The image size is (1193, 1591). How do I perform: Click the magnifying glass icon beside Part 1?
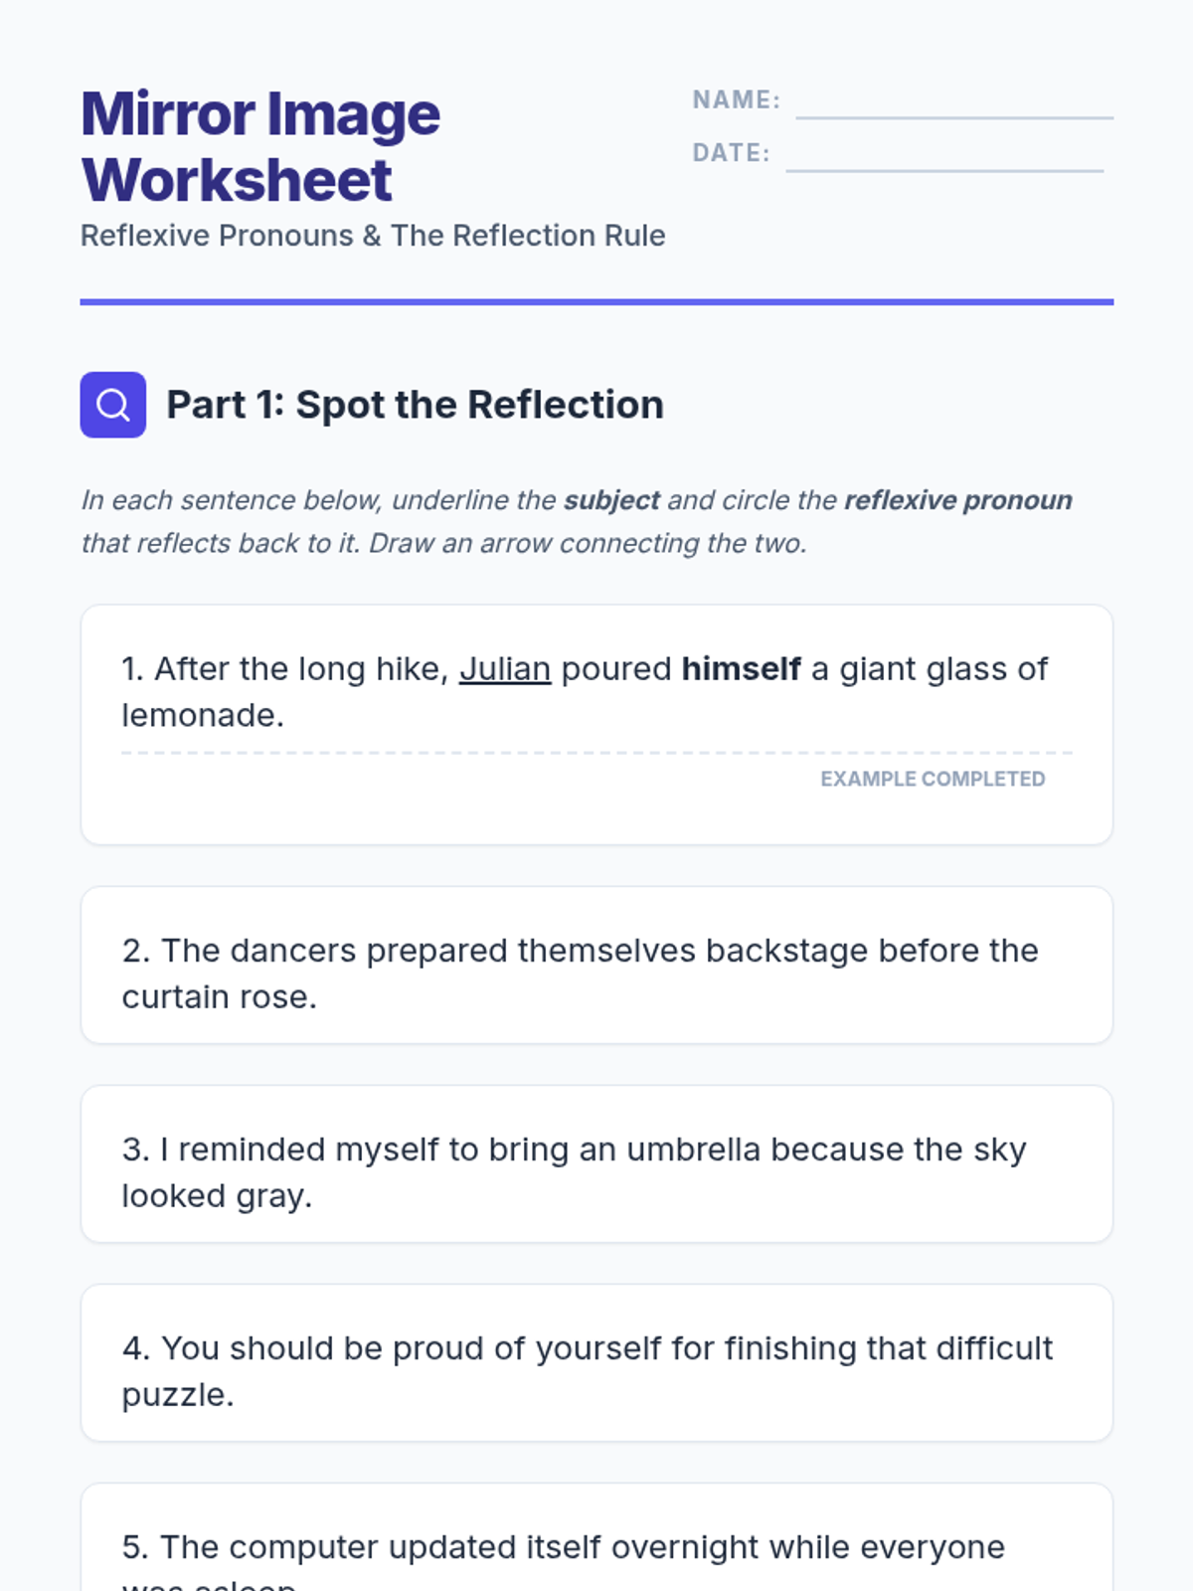coord(112,405)
